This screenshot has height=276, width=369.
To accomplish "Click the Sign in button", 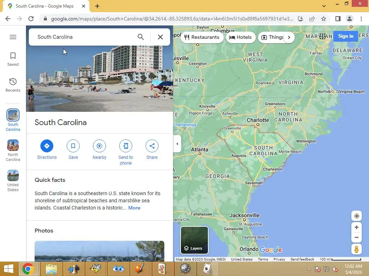I will 346,36.
